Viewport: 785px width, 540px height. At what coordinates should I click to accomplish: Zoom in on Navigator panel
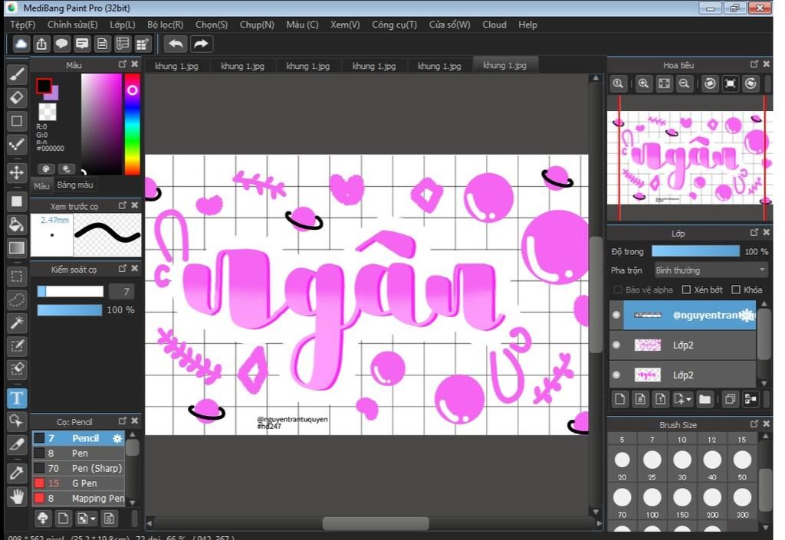pos(643,83)
